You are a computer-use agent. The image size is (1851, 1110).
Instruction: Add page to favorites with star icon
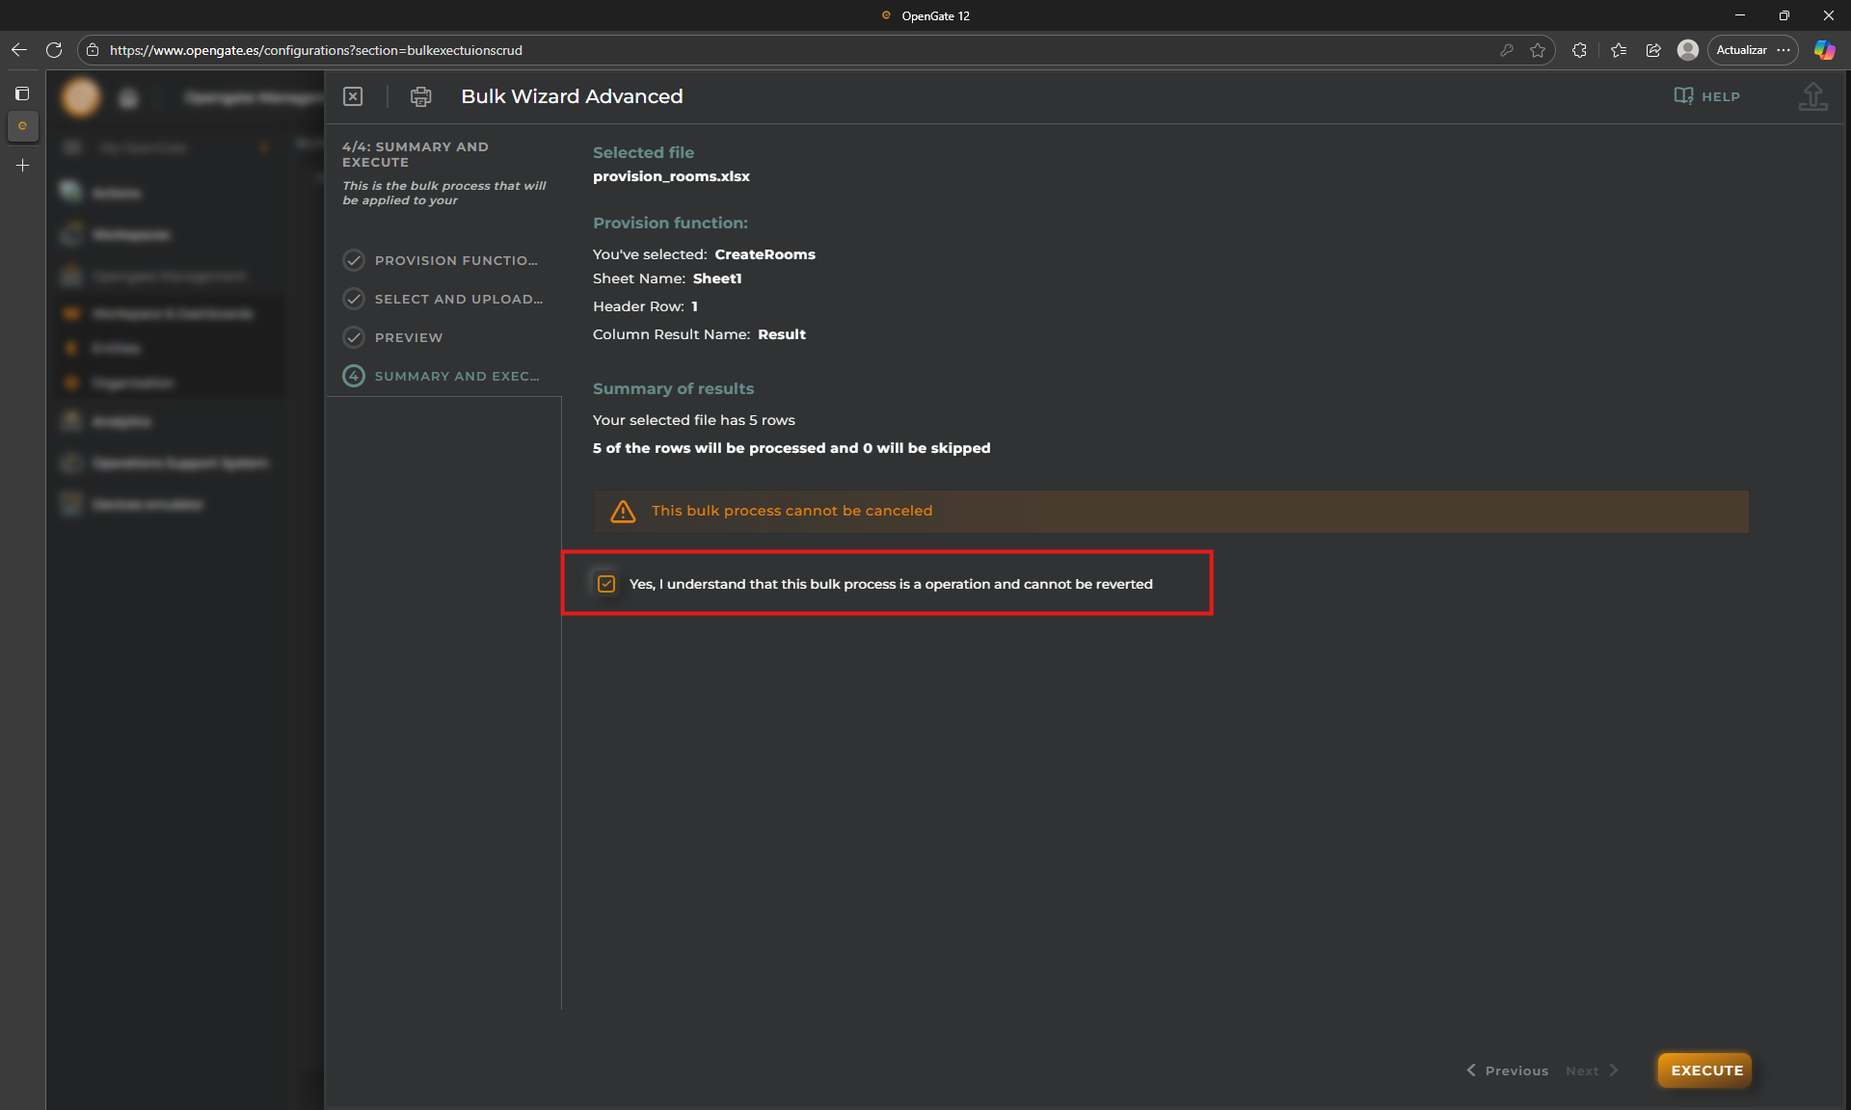[1538, 50]
